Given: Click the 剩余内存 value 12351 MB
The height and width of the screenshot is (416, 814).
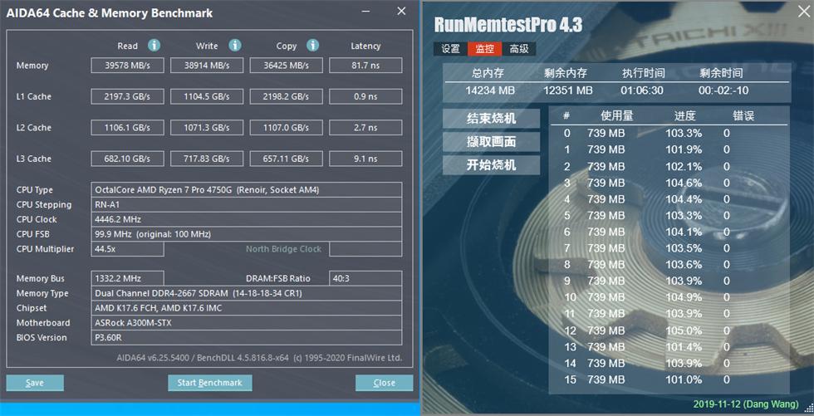Looking at the screenshot, I should [x=568, y=91].
